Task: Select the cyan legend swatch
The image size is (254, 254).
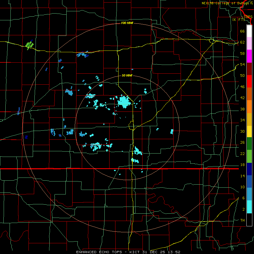Action: (x=249, y=207)
